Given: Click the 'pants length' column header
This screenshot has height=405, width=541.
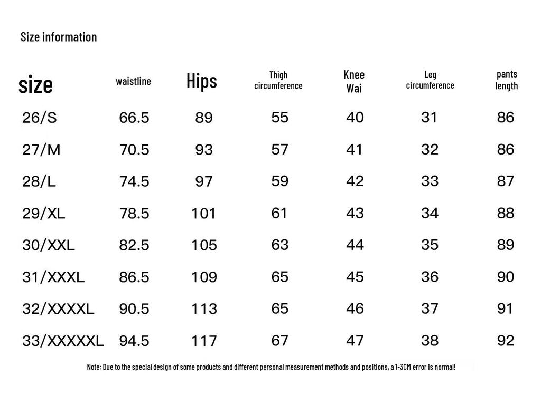Looking at the screenshot, I should point(507,80).
